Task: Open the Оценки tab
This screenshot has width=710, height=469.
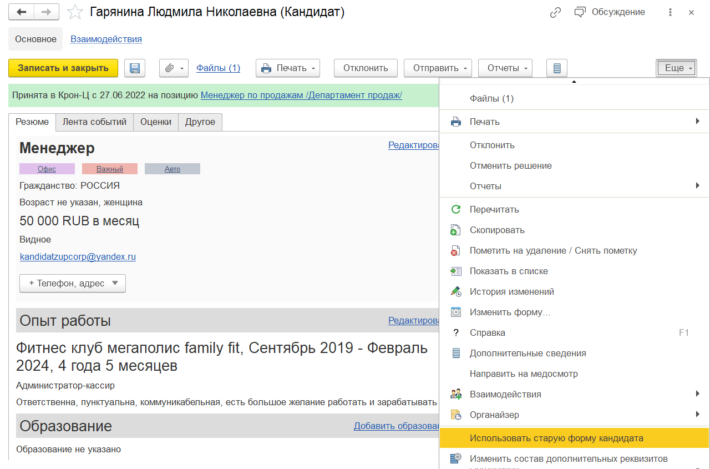Action: pyautogui.click(x=156, y=122)
